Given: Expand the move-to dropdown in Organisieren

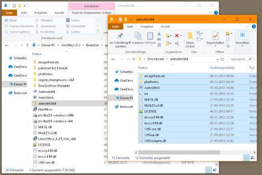Looking at the screenshot, I should (x=171, y=36).
